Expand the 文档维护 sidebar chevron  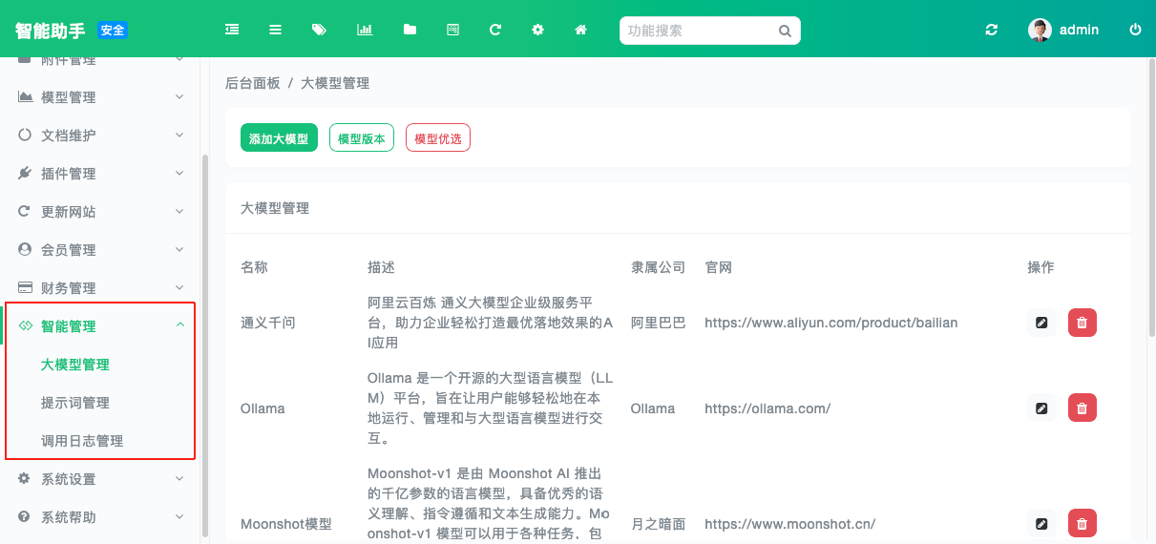179,136
